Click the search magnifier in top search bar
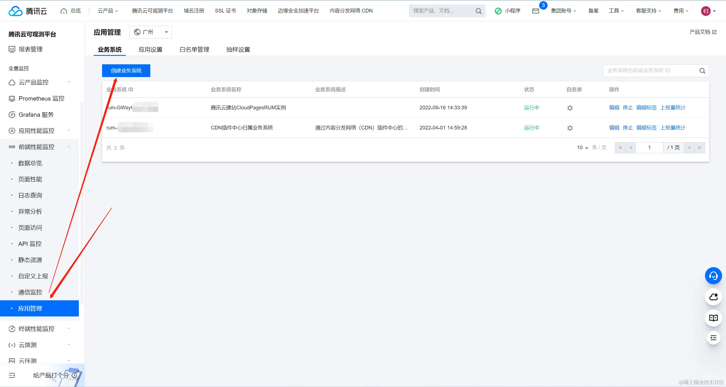The height and width of the screenshot is (387, 726). point(478,11)
